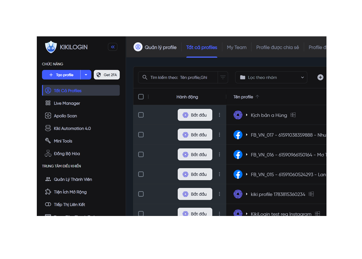Expand the FB_VN_017 profile row arrow
The image size is (362, 259).
coord(247,135)
